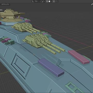Open the proportional editing falloff curve selector
Viewport: 93px width, 93px height.
[56, 1]
